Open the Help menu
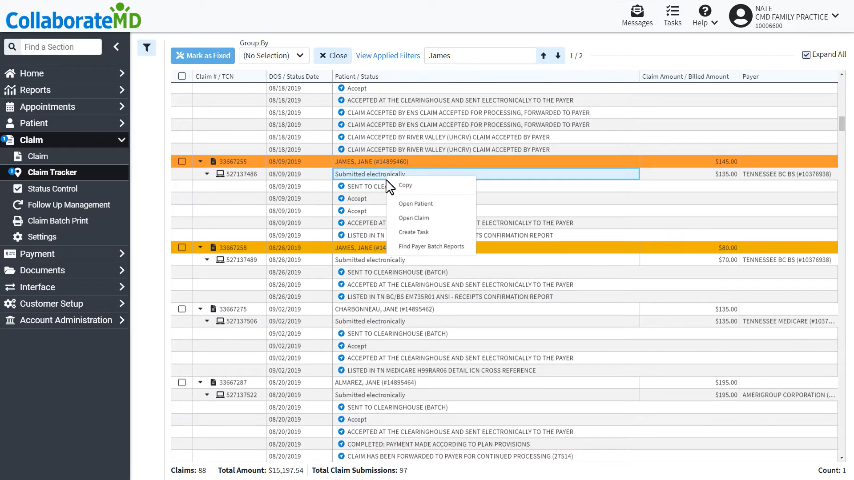Viewport: 854px width, 480px height. tap(705, 16)
